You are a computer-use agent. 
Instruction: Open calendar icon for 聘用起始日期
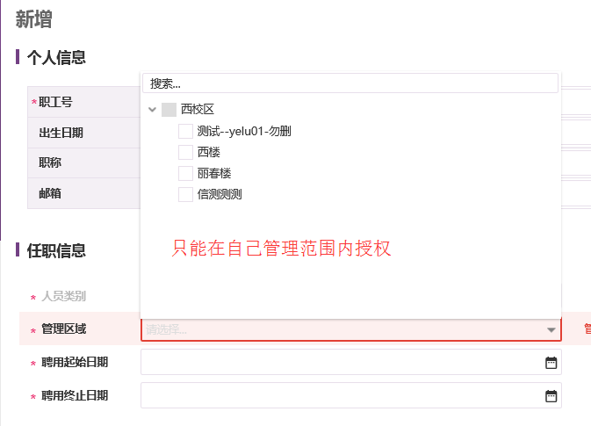pos(551,363)
